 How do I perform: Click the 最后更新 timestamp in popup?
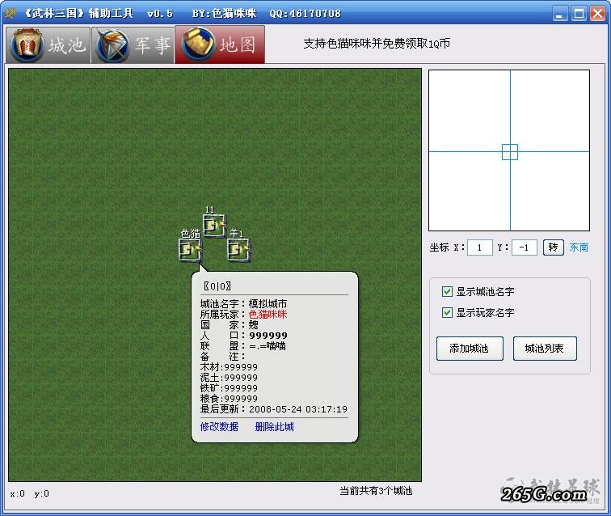click(298, 409)
